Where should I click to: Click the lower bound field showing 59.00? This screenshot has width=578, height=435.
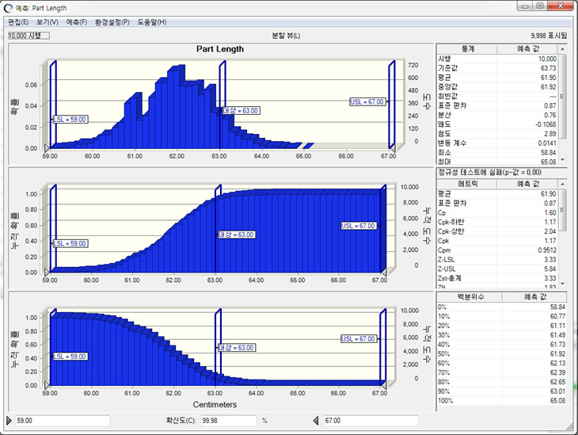pyautogui.click(x=63, y=421)
